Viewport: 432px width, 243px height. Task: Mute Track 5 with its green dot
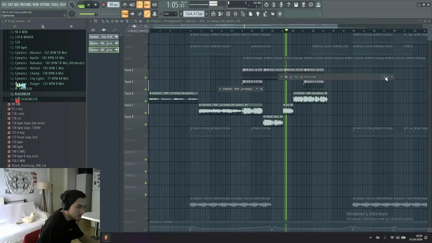coord(146,89)
